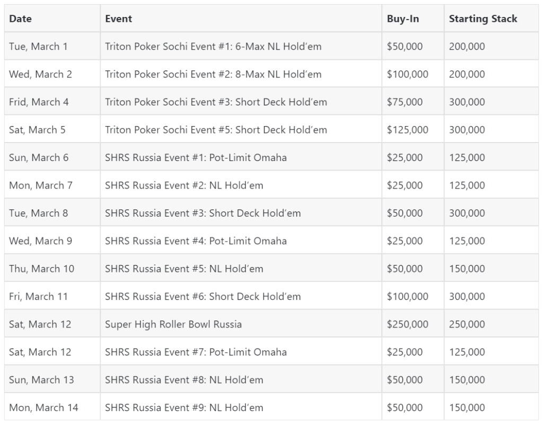Screen dimensions: 543x426
Task: Click Triton Poker Sochi Event #5 row
Action: (271, 130)
